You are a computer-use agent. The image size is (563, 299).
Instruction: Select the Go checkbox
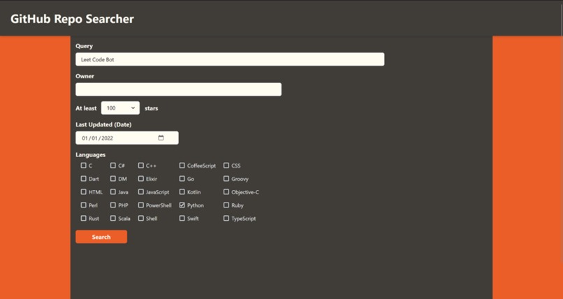tap(182, 178)
